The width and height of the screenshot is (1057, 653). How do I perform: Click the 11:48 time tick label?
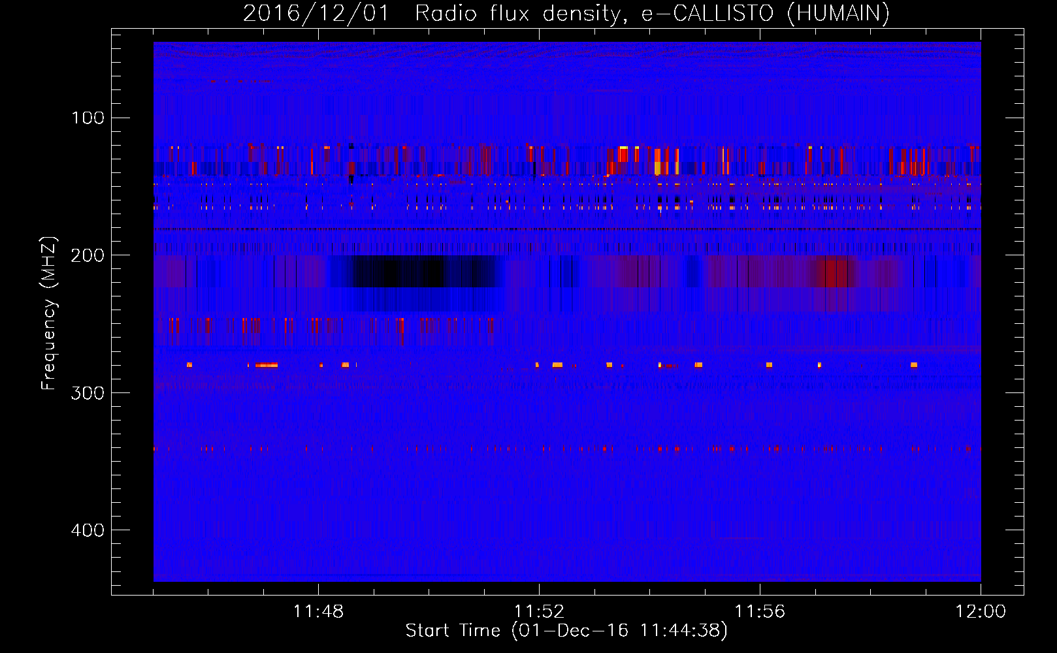pyautogui.click(x=318, y=611)
